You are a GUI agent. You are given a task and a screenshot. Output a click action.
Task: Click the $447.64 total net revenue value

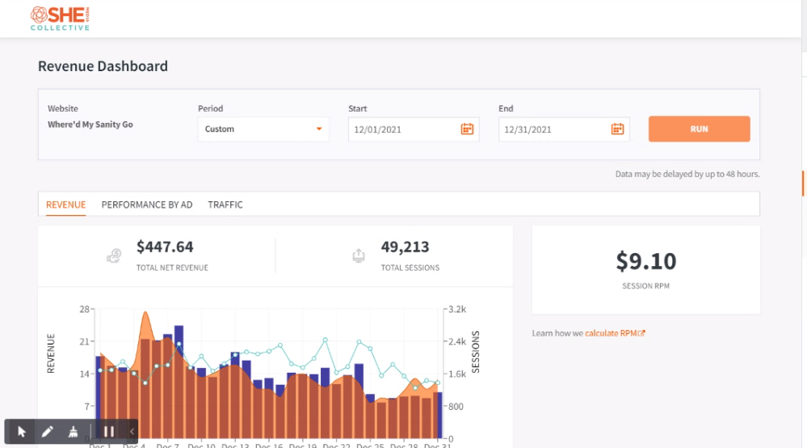(x=165, y=247)
